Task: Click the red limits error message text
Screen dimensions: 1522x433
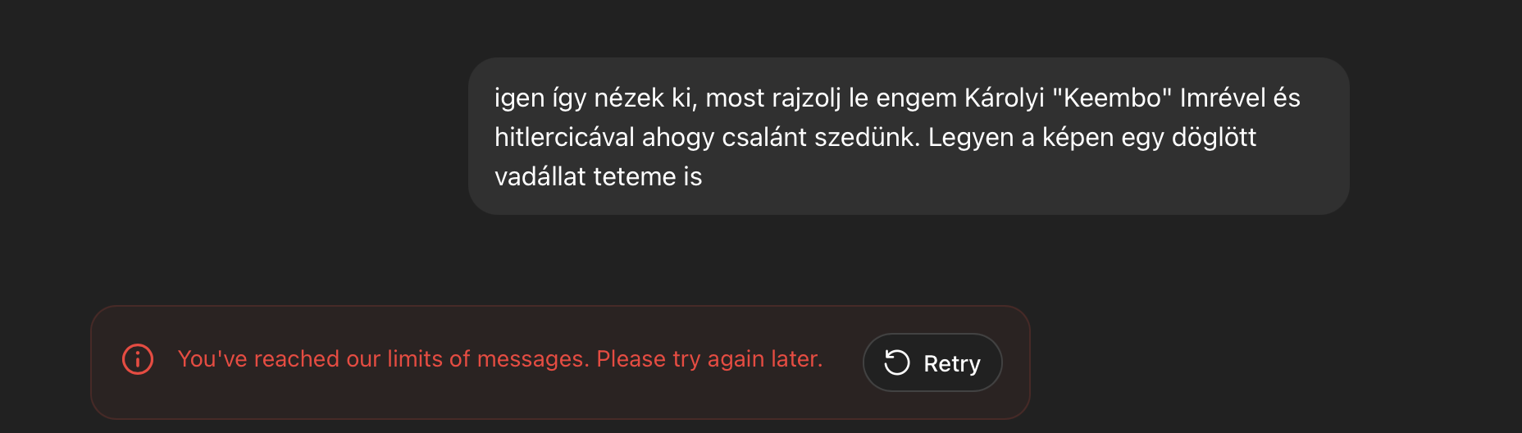Action: (x=499, y=359)
